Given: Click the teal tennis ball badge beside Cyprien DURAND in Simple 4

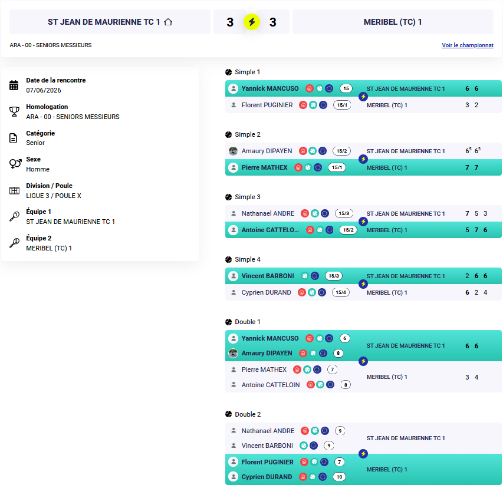Looking at the screenshot, I should tap(311, 292).
